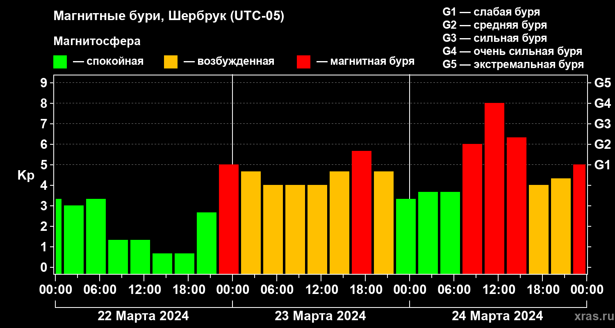
Task: Select green bar above 12:00 on 22 March
Action: coord(140,257)
